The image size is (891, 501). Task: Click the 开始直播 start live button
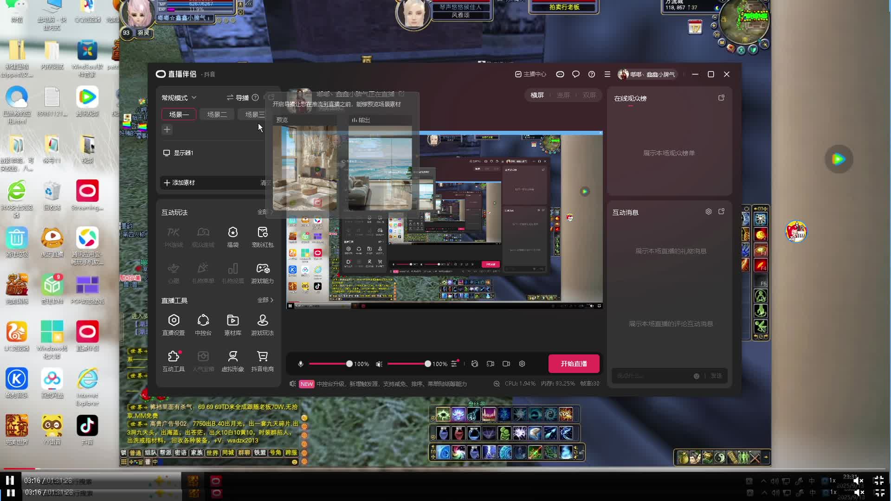tap(574, 364)
